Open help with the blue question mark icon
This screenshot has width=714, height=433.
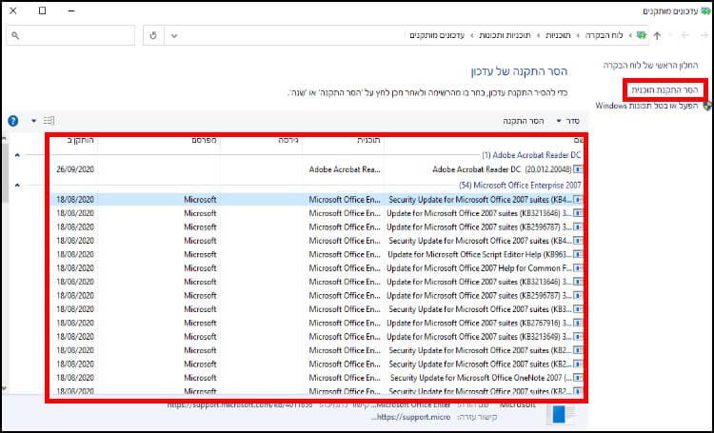click(13, 121)
